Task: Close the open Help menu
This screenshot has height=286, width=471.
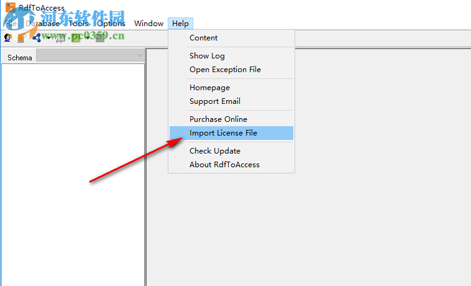Action: (x=180, y=24)
